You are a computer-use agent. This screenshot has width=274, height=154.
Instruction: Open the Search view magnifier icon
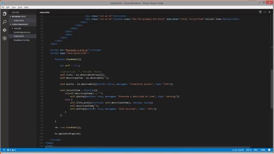click(x=5, y=22)
